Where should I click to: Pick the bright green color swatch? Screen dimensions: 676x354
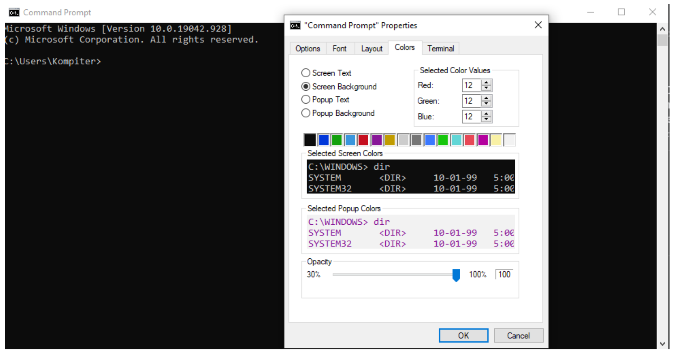point(443,140)
